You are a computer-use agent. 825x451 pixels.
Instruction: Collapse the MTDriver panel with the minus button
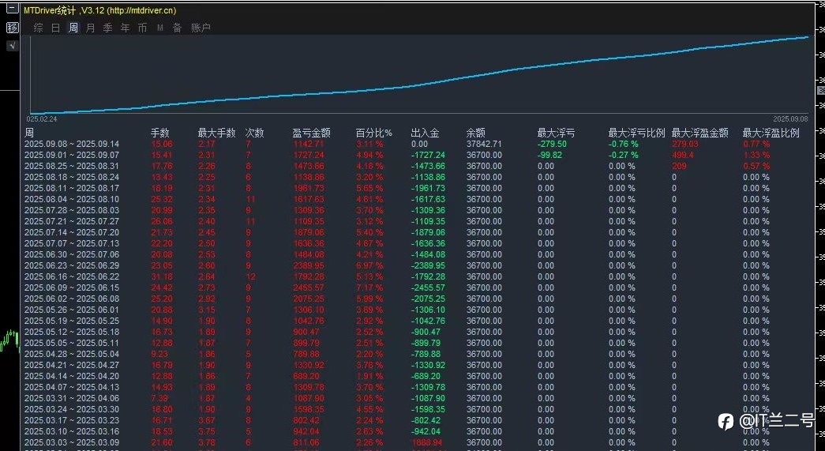[x=12, y=9]
